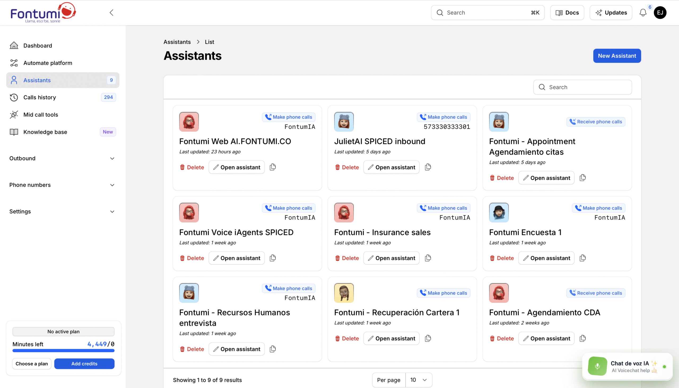This screenshot has height=388, width=679.
Task: Click copy icon for Fontumi Web AI.FONTUMI.CO
Action: (273, 167)
